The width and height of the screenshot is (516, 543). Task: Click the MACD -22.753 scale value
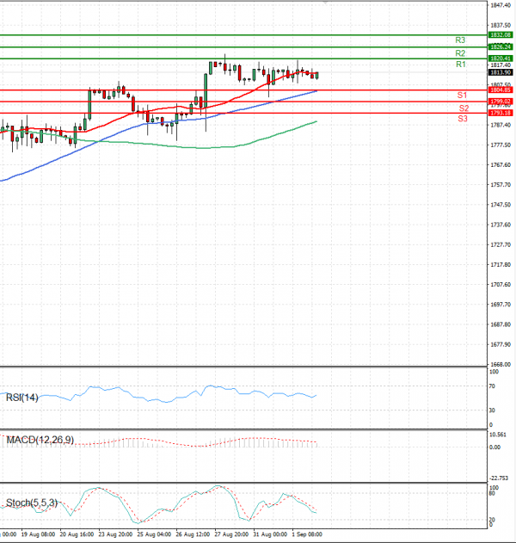pos(499,478)
